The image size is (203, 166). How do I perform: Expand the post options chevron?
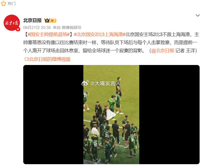click(x=198, y=15)
